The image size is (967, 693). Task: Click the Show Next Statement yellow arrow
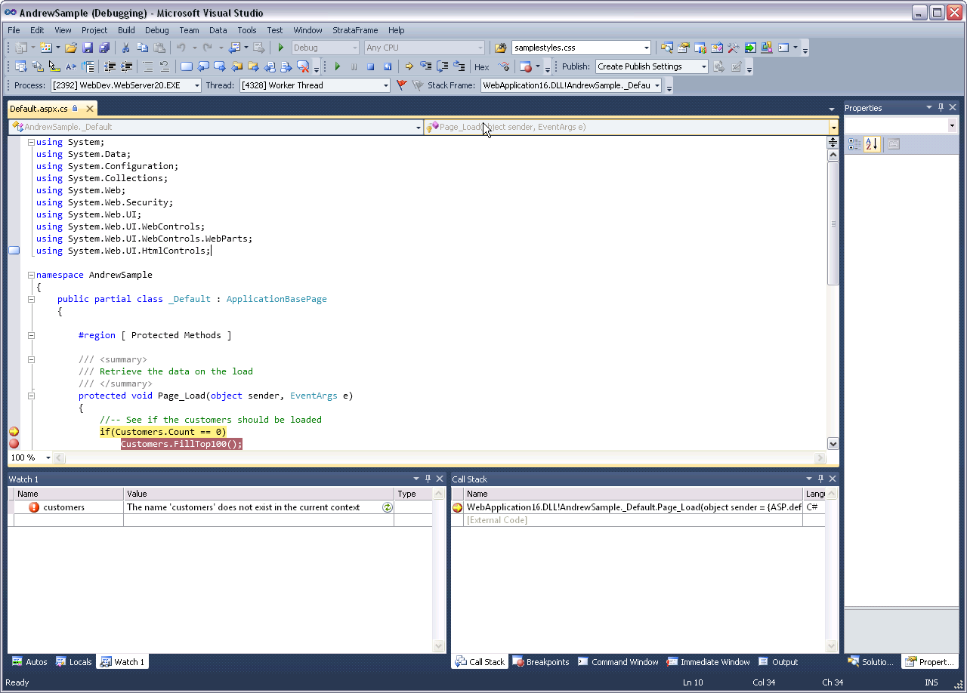coord(409,66)
